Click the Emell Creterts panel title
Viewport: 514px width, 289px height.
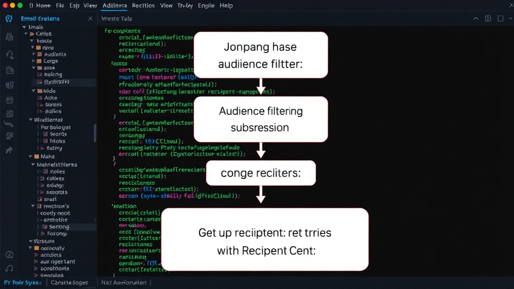40,19
